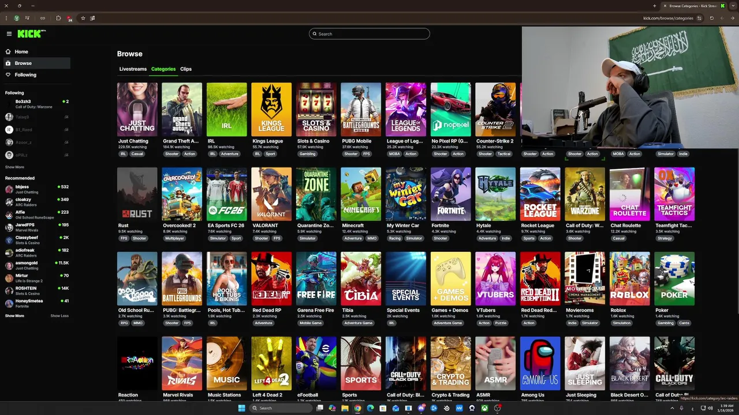Bookmark page with the star icon

[x=83, y=18]
